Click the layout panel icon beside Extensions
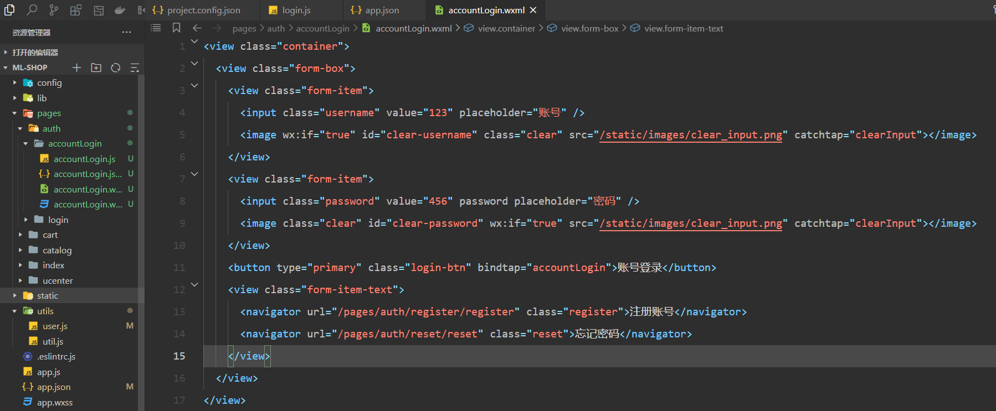 [x=99, y=9]
